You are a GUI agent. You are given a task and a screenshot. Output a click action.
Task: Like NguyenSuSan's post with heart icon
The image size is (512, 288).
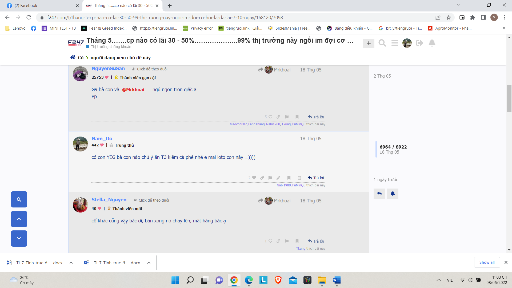point(270,117)
